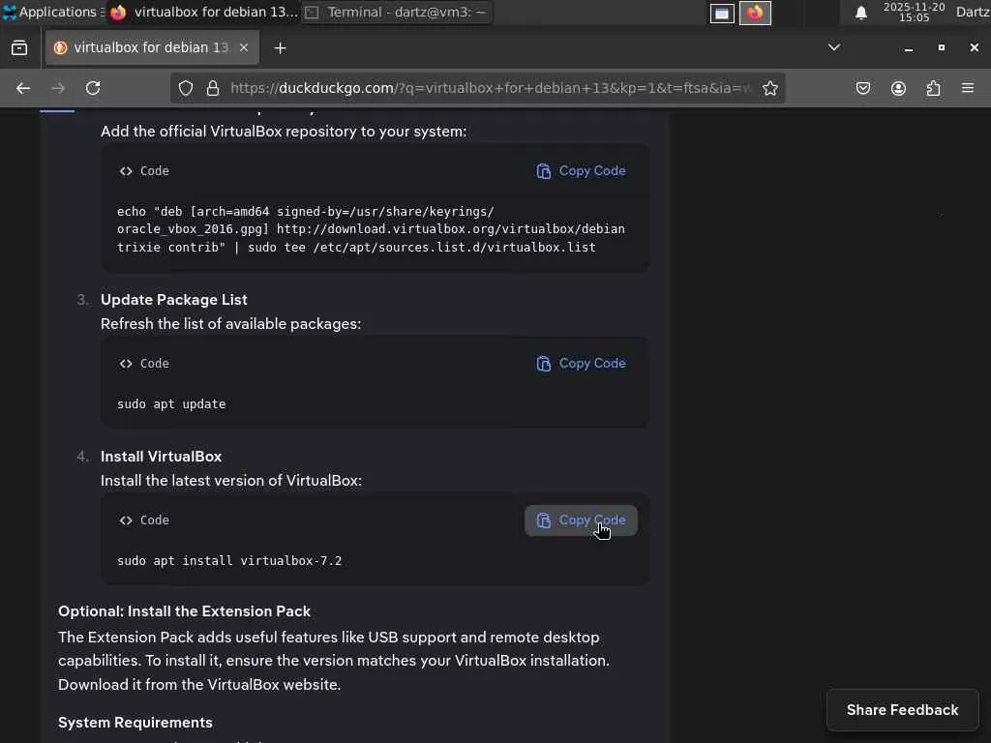Open Firefox View in the tab bar
The image size is (991, 743).
coord(19,48)
